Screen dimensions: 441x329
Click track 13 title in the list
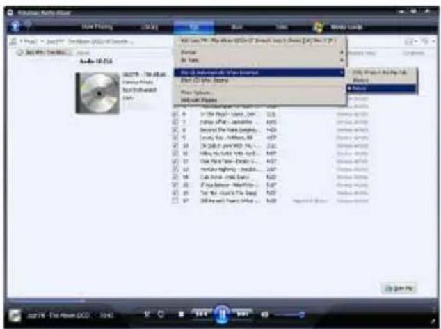pos(230,169)
